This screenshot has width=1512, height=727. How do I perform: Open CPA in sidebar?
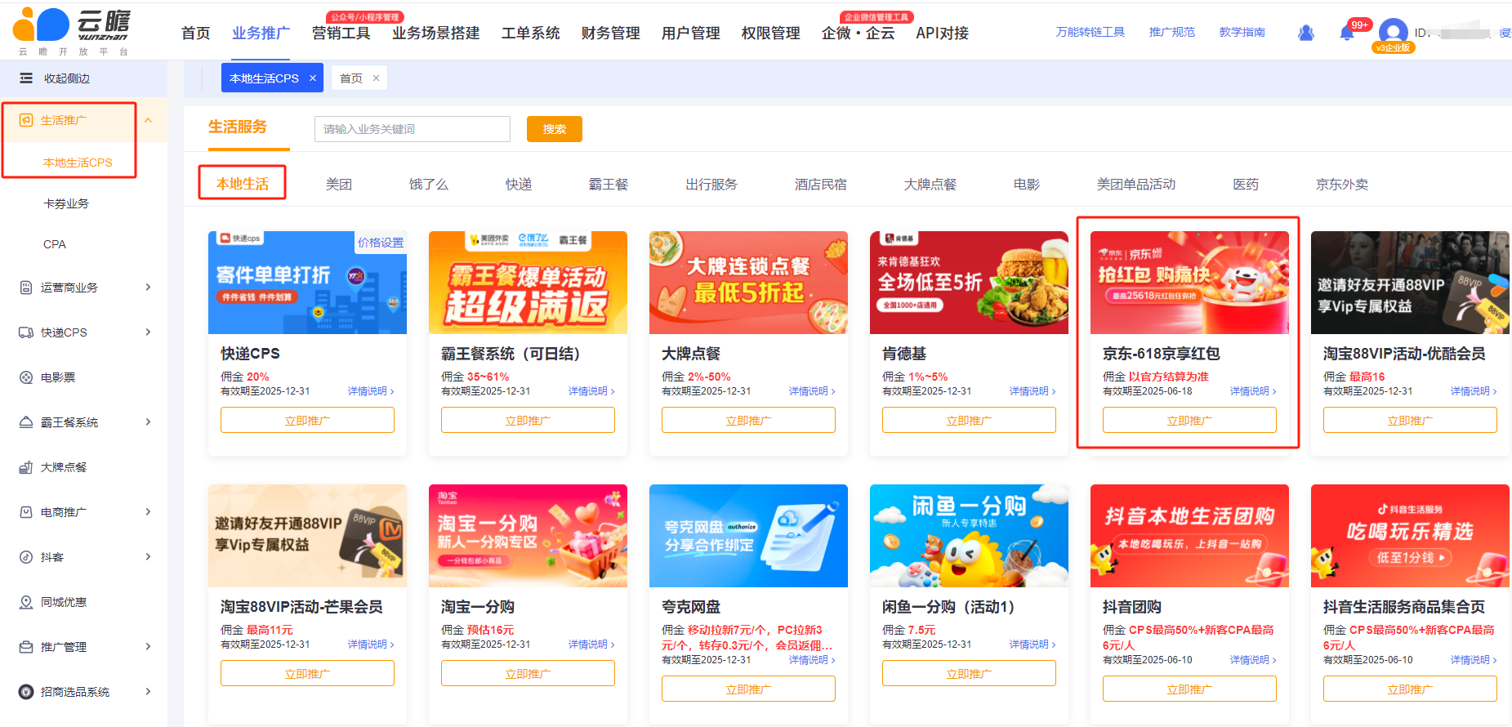[55, 244]
